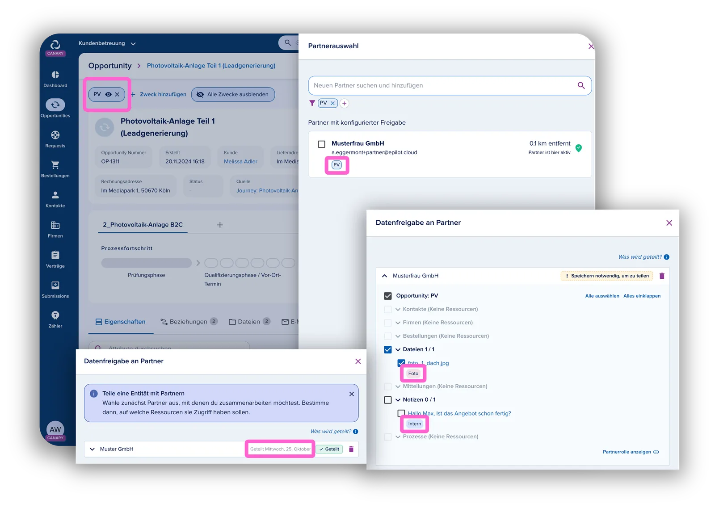Open Partnerrolle anzeigen link

click(x=631, y=452)
